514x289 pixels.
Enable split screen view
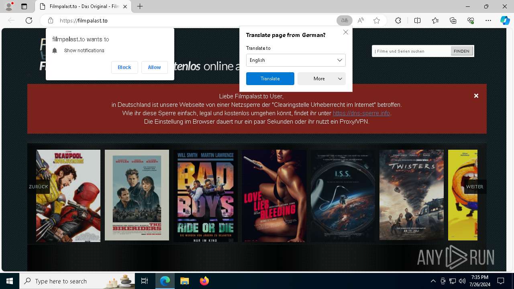tap(417, 20)
